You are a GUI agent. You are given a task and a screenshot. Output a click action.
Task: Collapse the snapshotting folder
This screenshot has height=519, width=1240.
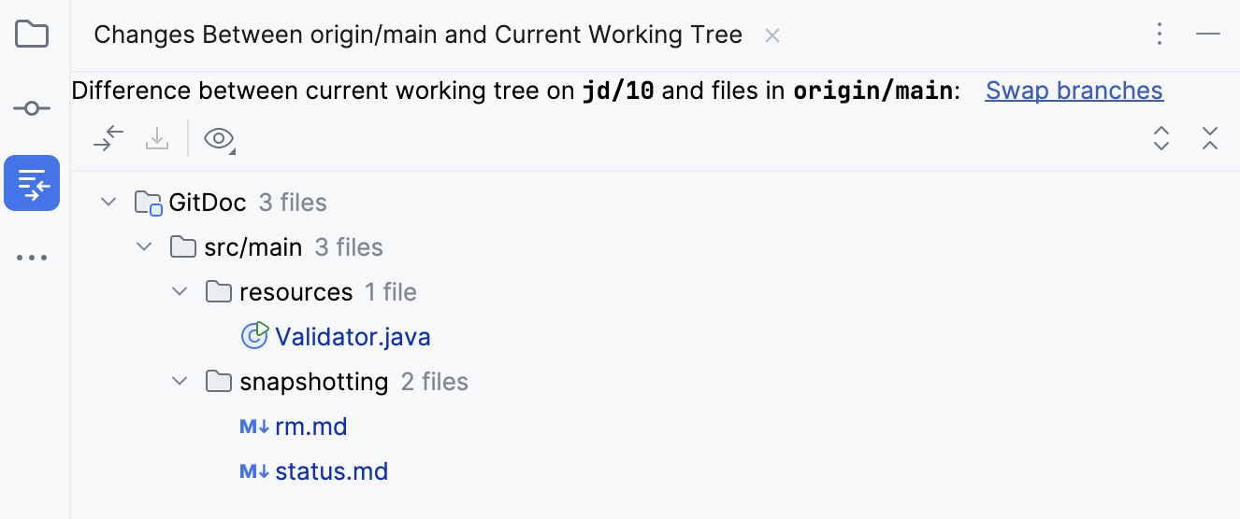180,382
